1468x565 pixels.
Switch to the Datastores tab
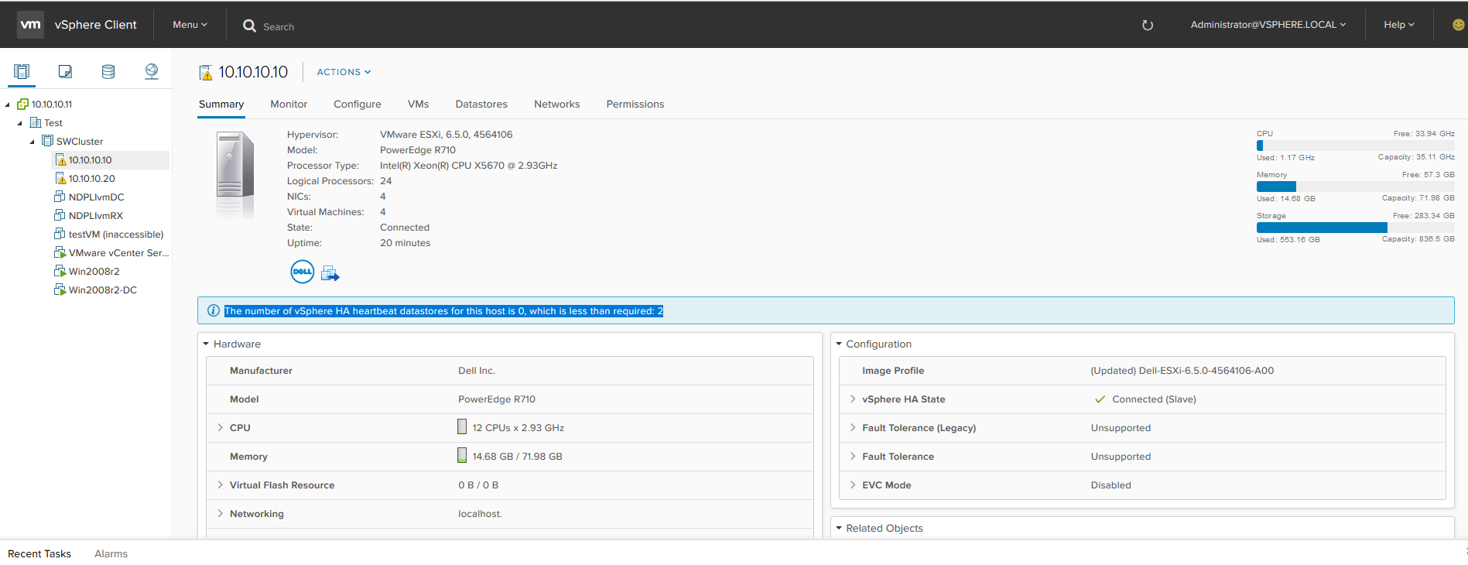coord(481,104)
